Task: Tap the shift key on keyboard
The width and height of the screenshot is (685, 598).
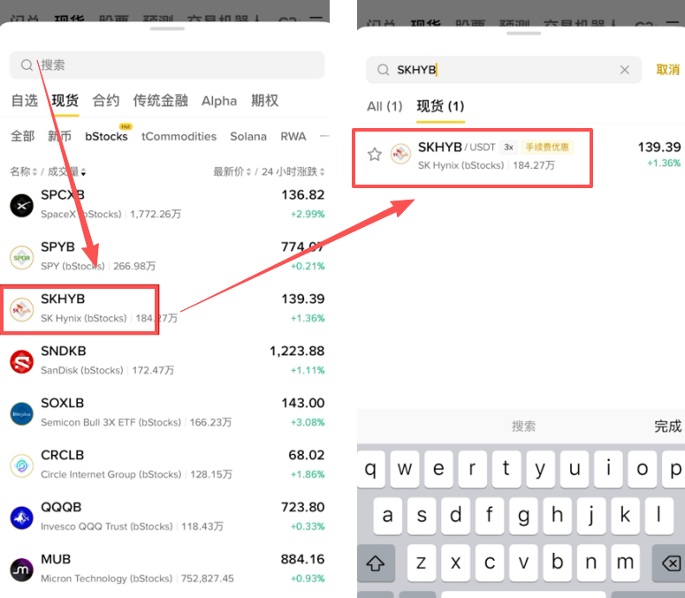Action: pos(376,563)
